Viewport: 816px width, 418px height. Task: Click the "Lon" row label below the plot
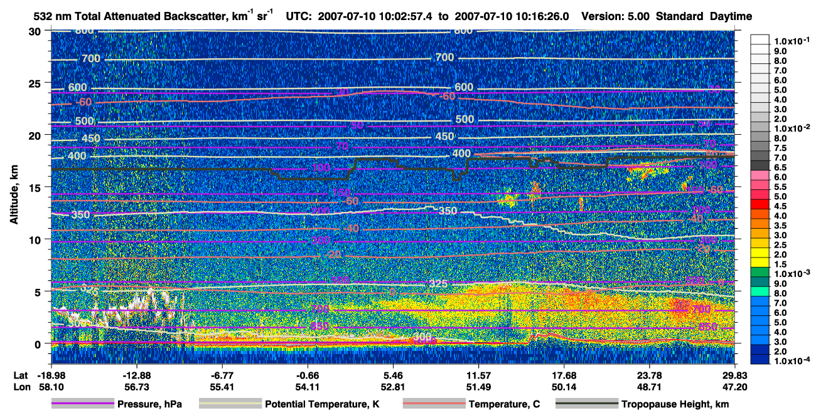[21, 387]
